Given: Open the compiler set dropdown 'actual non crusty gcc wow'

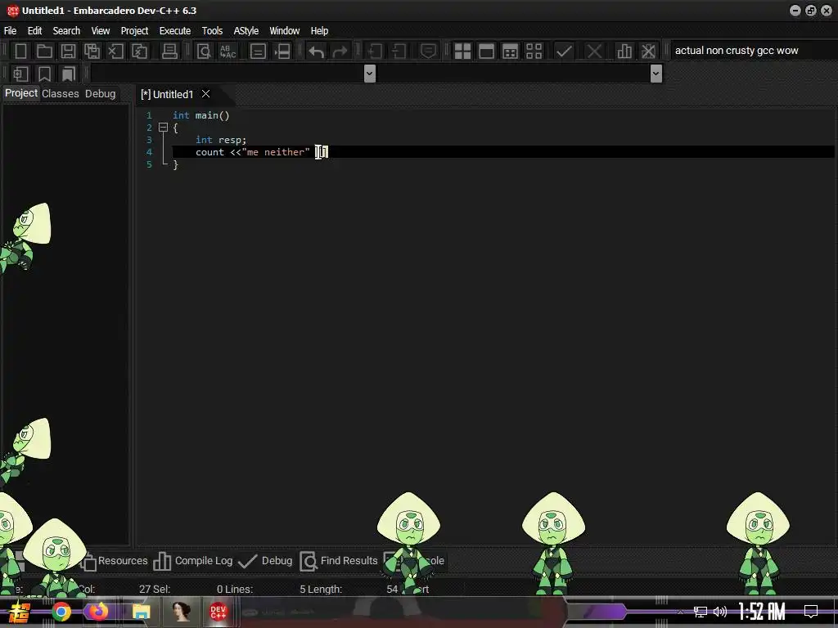Looking at the screenshot, I should [754, 51].
